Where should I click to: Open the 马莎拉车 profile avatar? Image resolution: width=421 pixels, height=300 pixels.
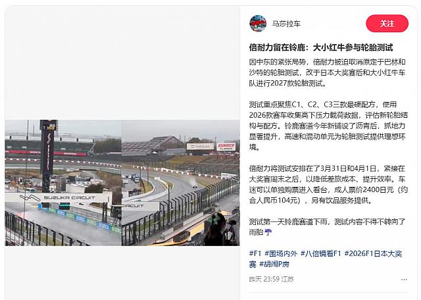[x=258, y=24]
